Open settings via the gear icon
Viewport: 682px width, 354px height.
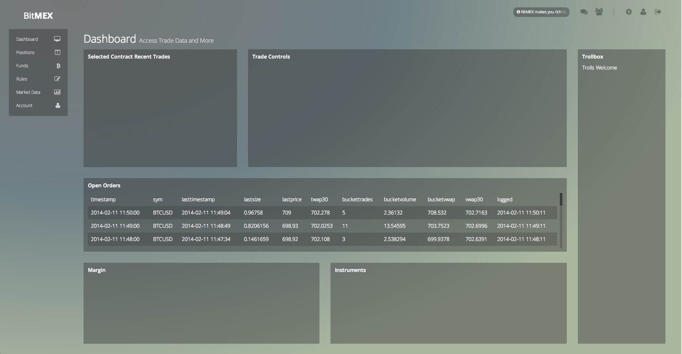(629, 12)
